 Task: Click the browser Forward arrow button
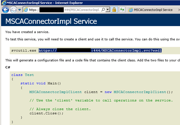(13, 10)
